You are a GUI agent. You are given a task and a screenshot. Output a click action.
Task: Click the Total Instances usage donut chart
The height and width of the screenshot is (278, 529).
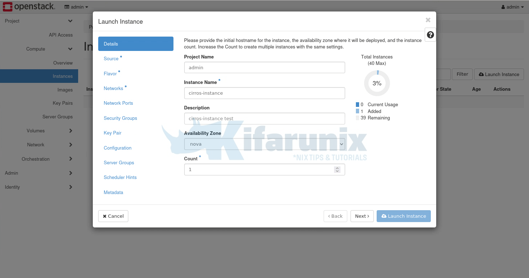377,83
